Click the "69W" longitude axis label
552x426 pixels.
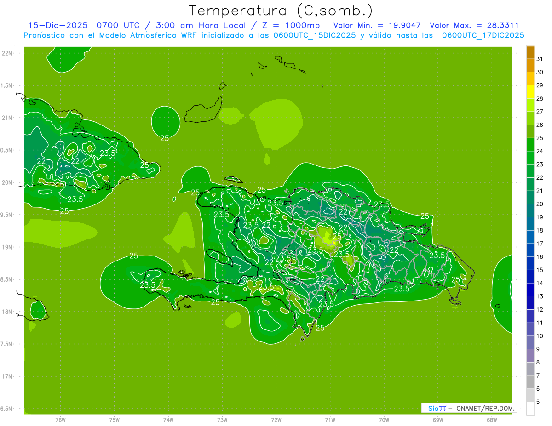pyautogui.click(x=437, y=420)
